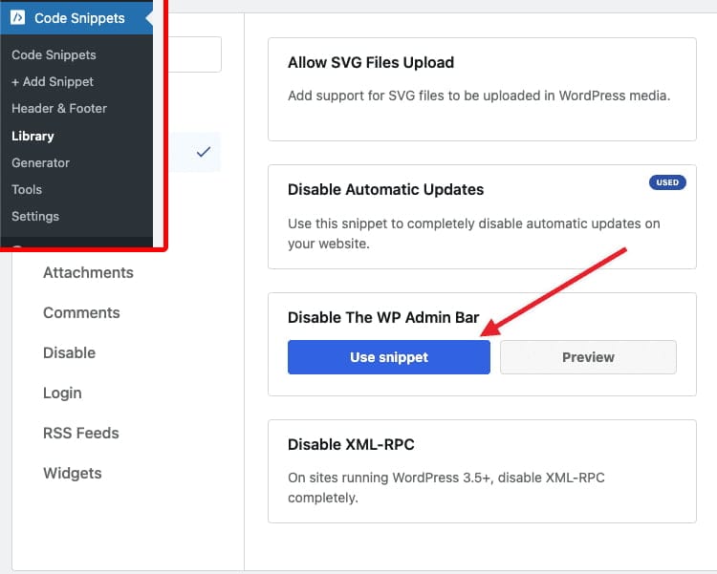
Task: Open the Header & Footer page
Action: click(59, 109)
